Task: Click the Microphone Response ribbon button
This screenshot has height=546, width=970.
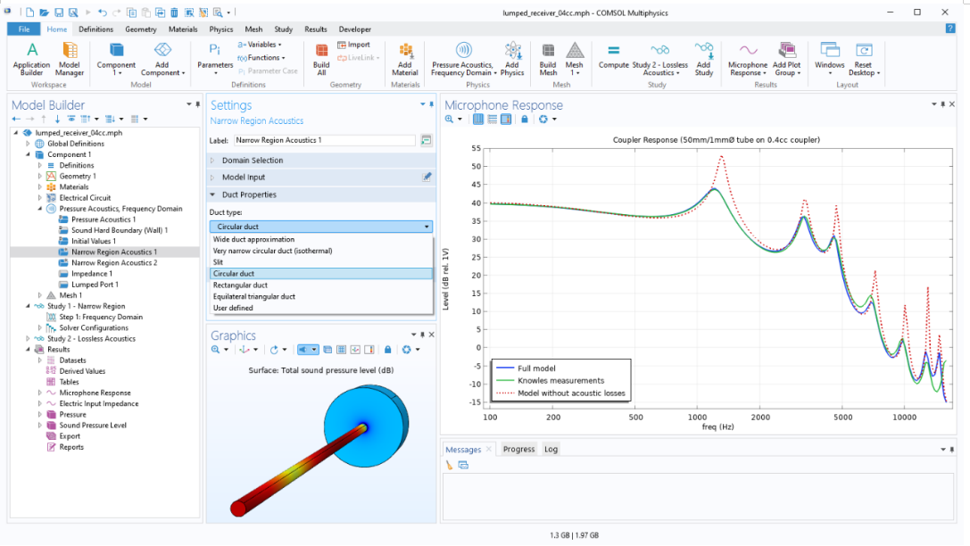Action: 748,59
